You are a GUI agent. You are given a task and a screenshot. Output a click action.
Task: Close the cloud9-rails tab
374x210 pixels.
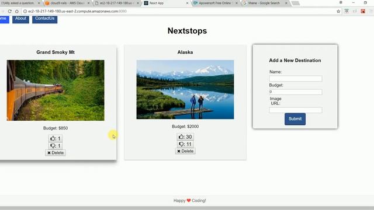tap(88, 3)
